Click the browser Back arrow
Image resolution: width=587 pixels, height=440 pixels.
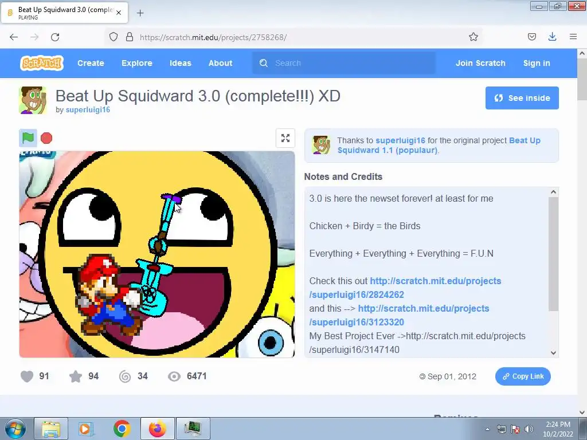(14, 37)
